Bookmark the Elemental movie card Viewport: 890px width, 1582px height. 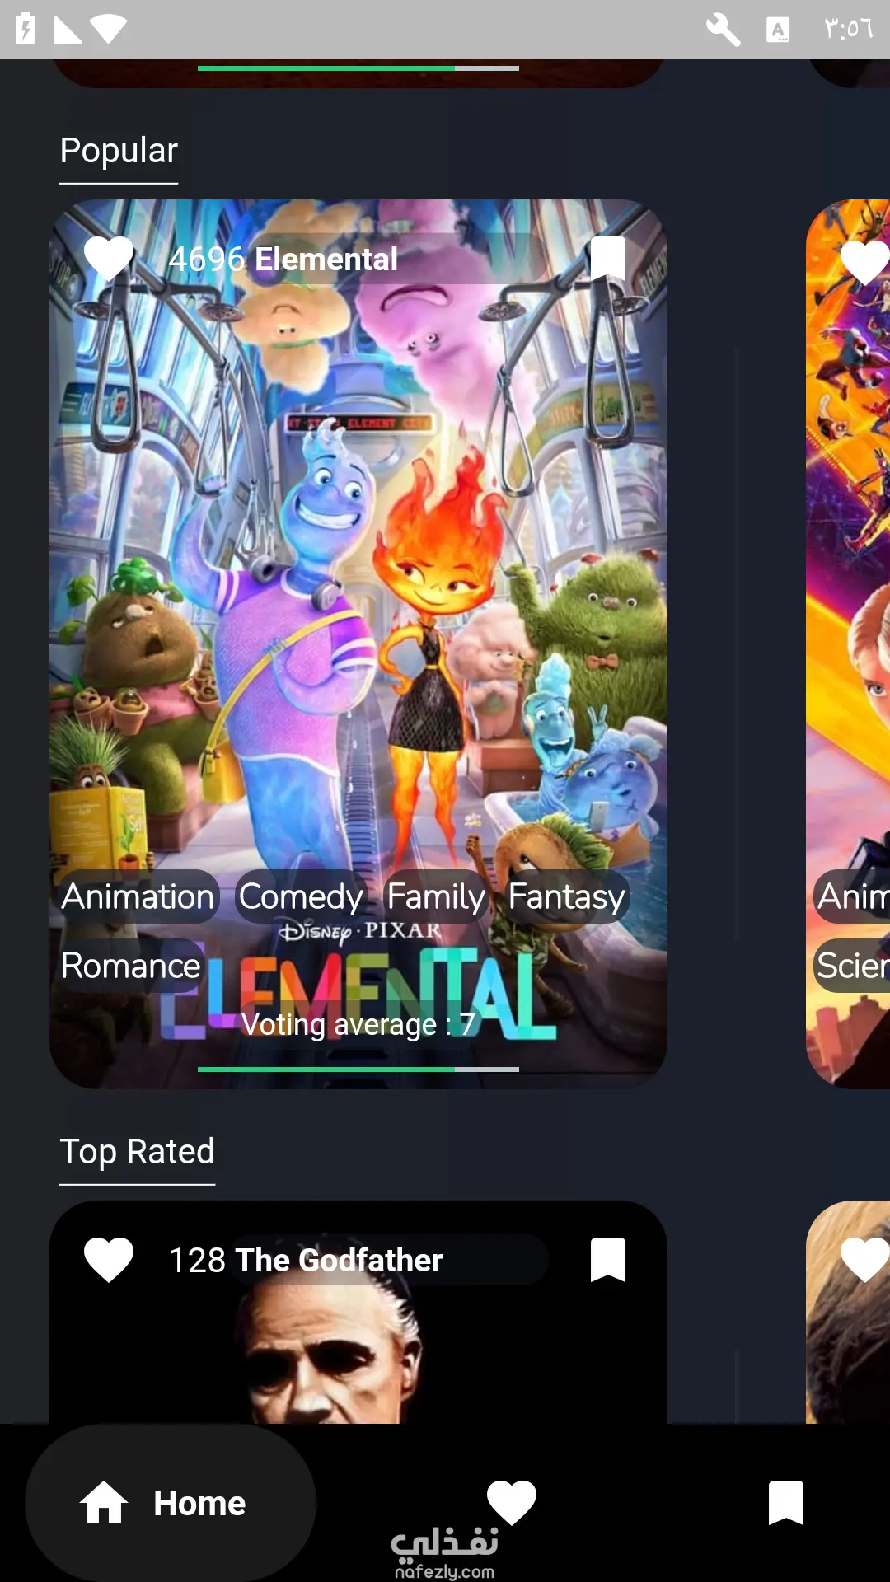click(608, 259)
